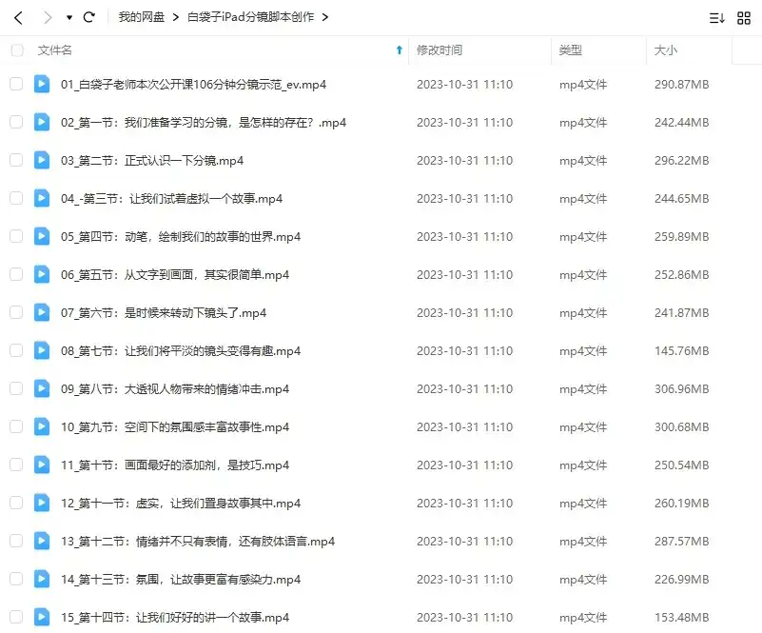
Task: Click video icon of 08_第七节 file
Action: point(42,350)
